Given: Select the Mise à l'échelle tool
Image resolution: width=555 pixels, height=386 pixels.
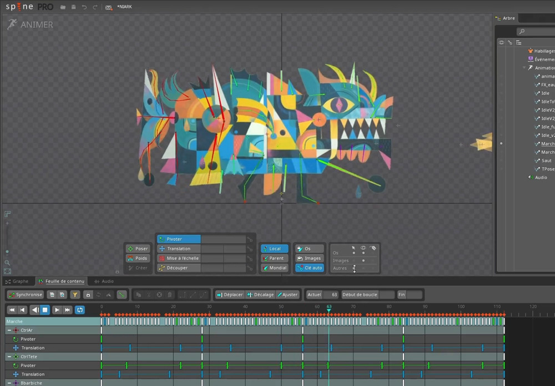Looking at the screenshot, I should tap(179, 258).
